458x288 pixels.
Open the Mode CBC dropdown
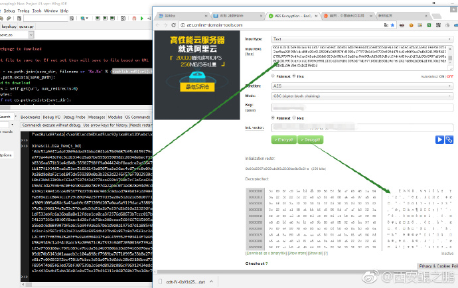point(362,96)
